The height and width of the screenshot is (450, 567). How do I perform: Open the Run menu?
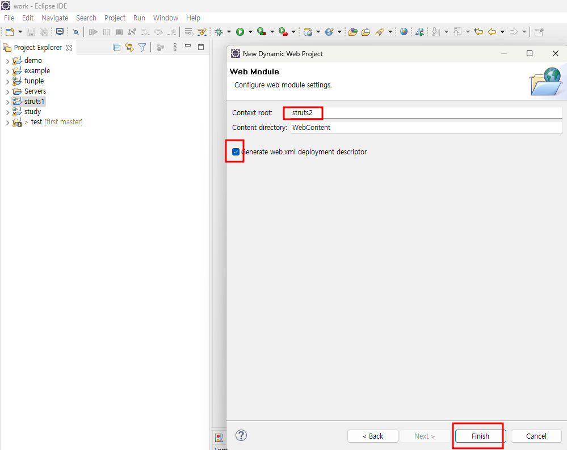pyautogui.click(x=139, y=18)
